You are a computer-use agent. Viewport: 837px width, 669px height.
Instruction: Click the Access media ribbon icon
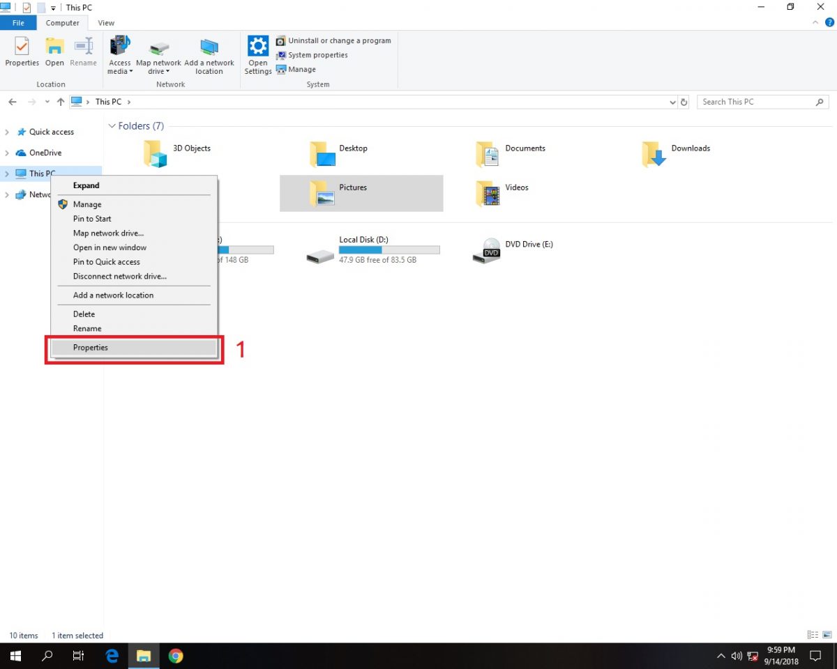[x=120, y=46]
